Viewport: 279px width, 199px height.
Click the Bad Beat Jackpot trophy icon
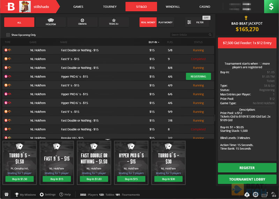click(246, 17)
